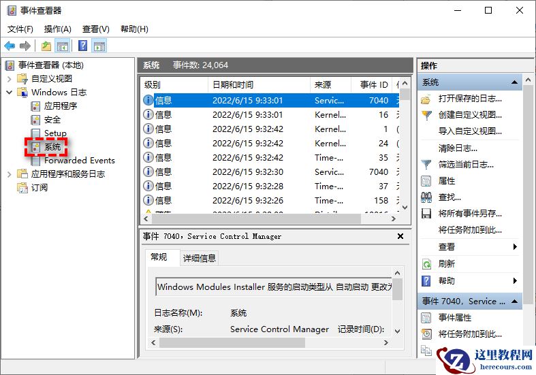The image size is (536, 375).
Task: Collapse the 事件 7040 actions section
Action: (514, 301)
